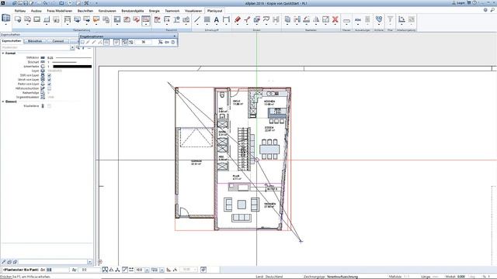Click the copy documents tool icon
The width and height of the screenshot is (497, 279).
tap(287, 19)
